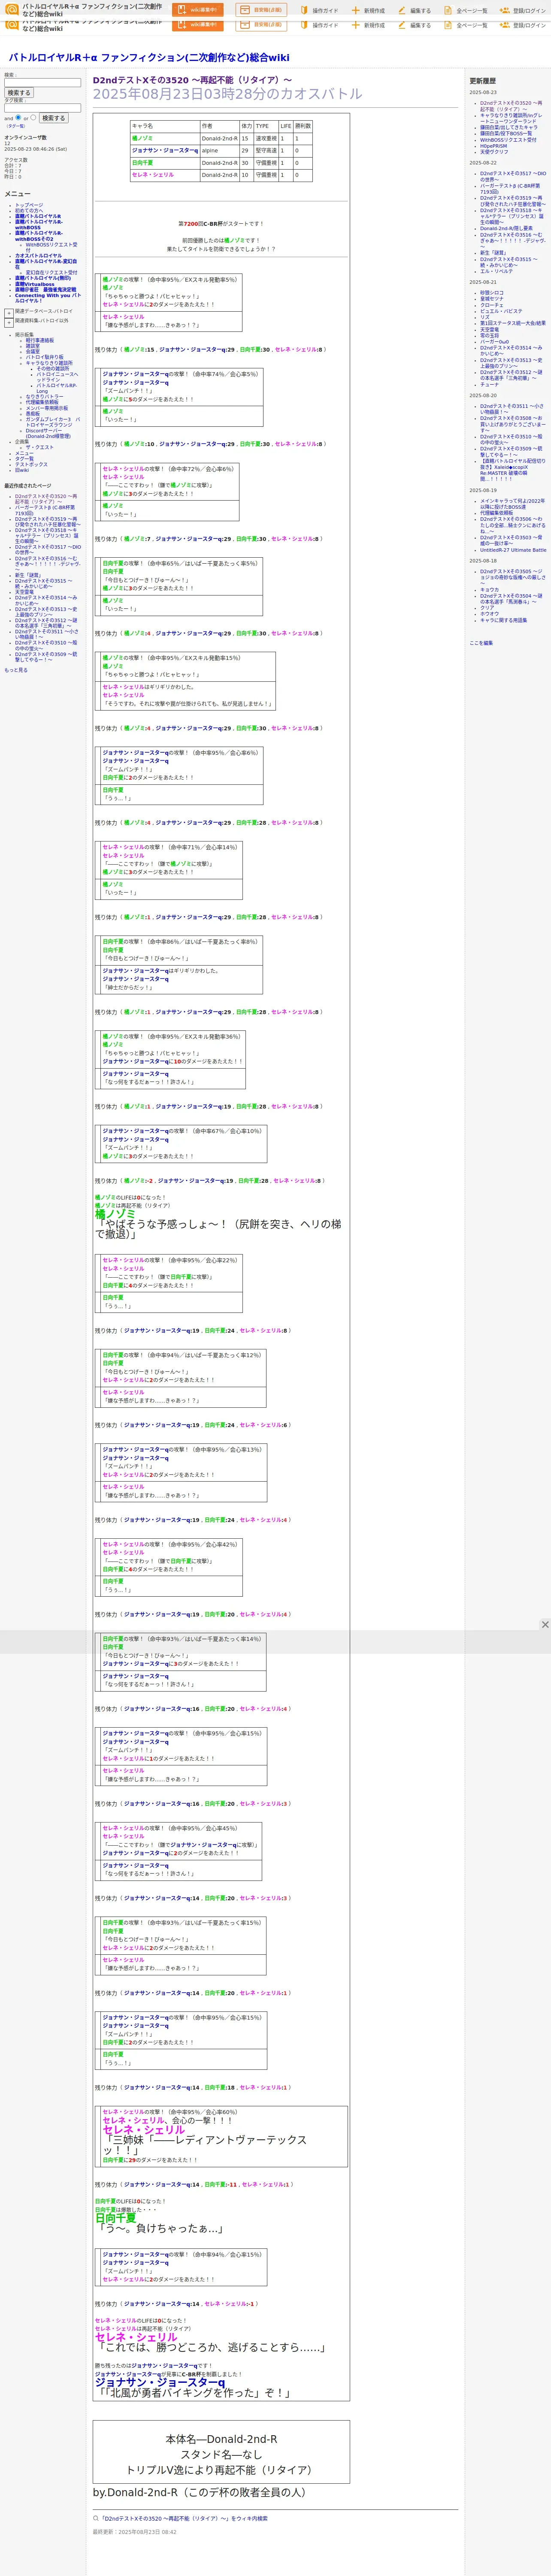Click the 全ページ一覧 icon in the topmost header row
The image size is (551, 2576).
449,11
